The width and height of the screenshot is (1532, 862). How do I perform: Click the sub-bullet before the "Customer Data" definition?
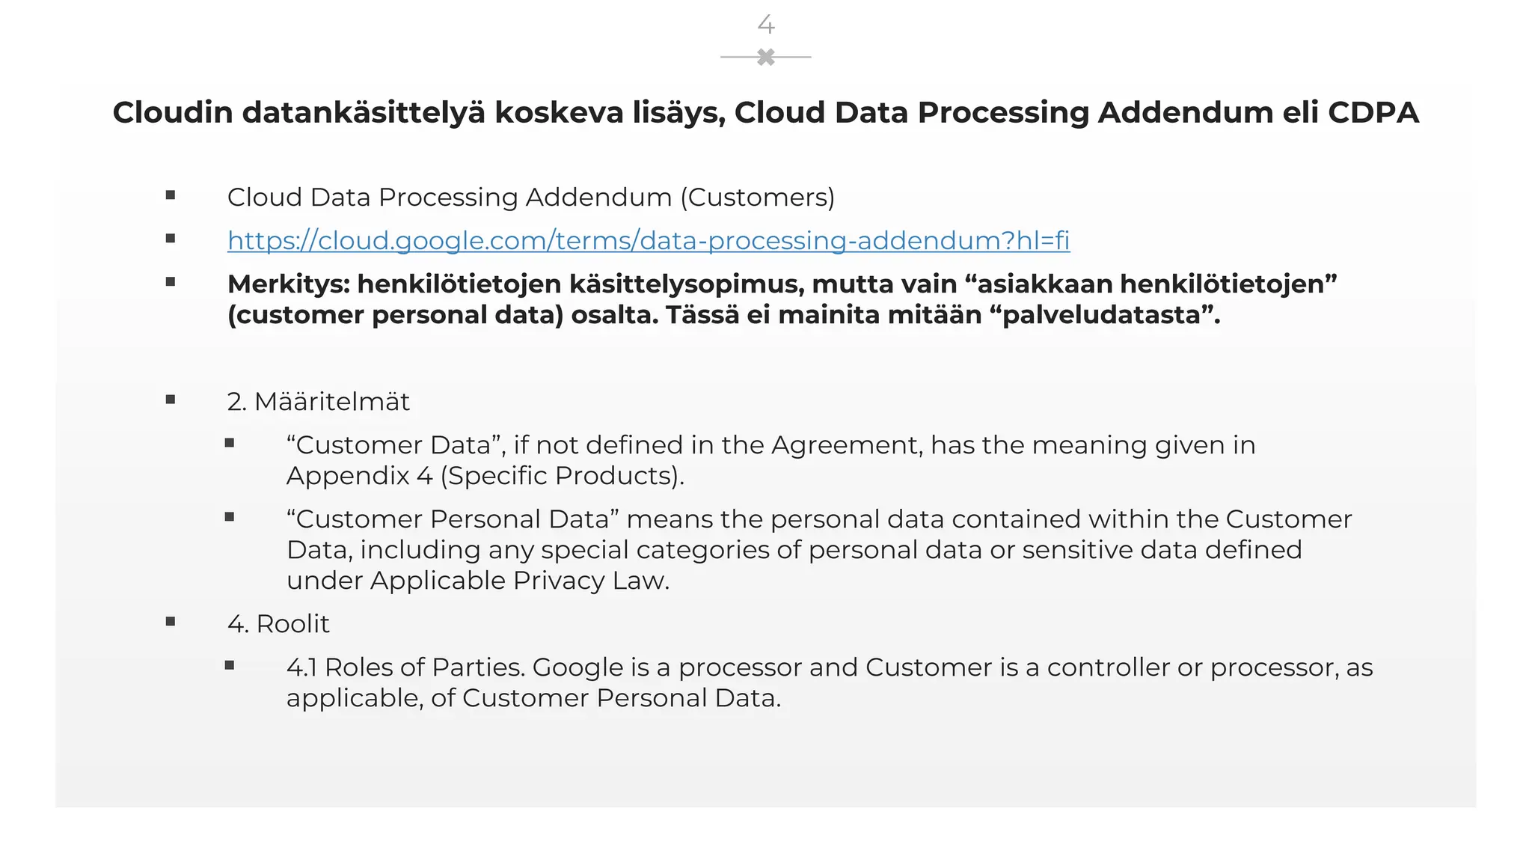[230, 444]
